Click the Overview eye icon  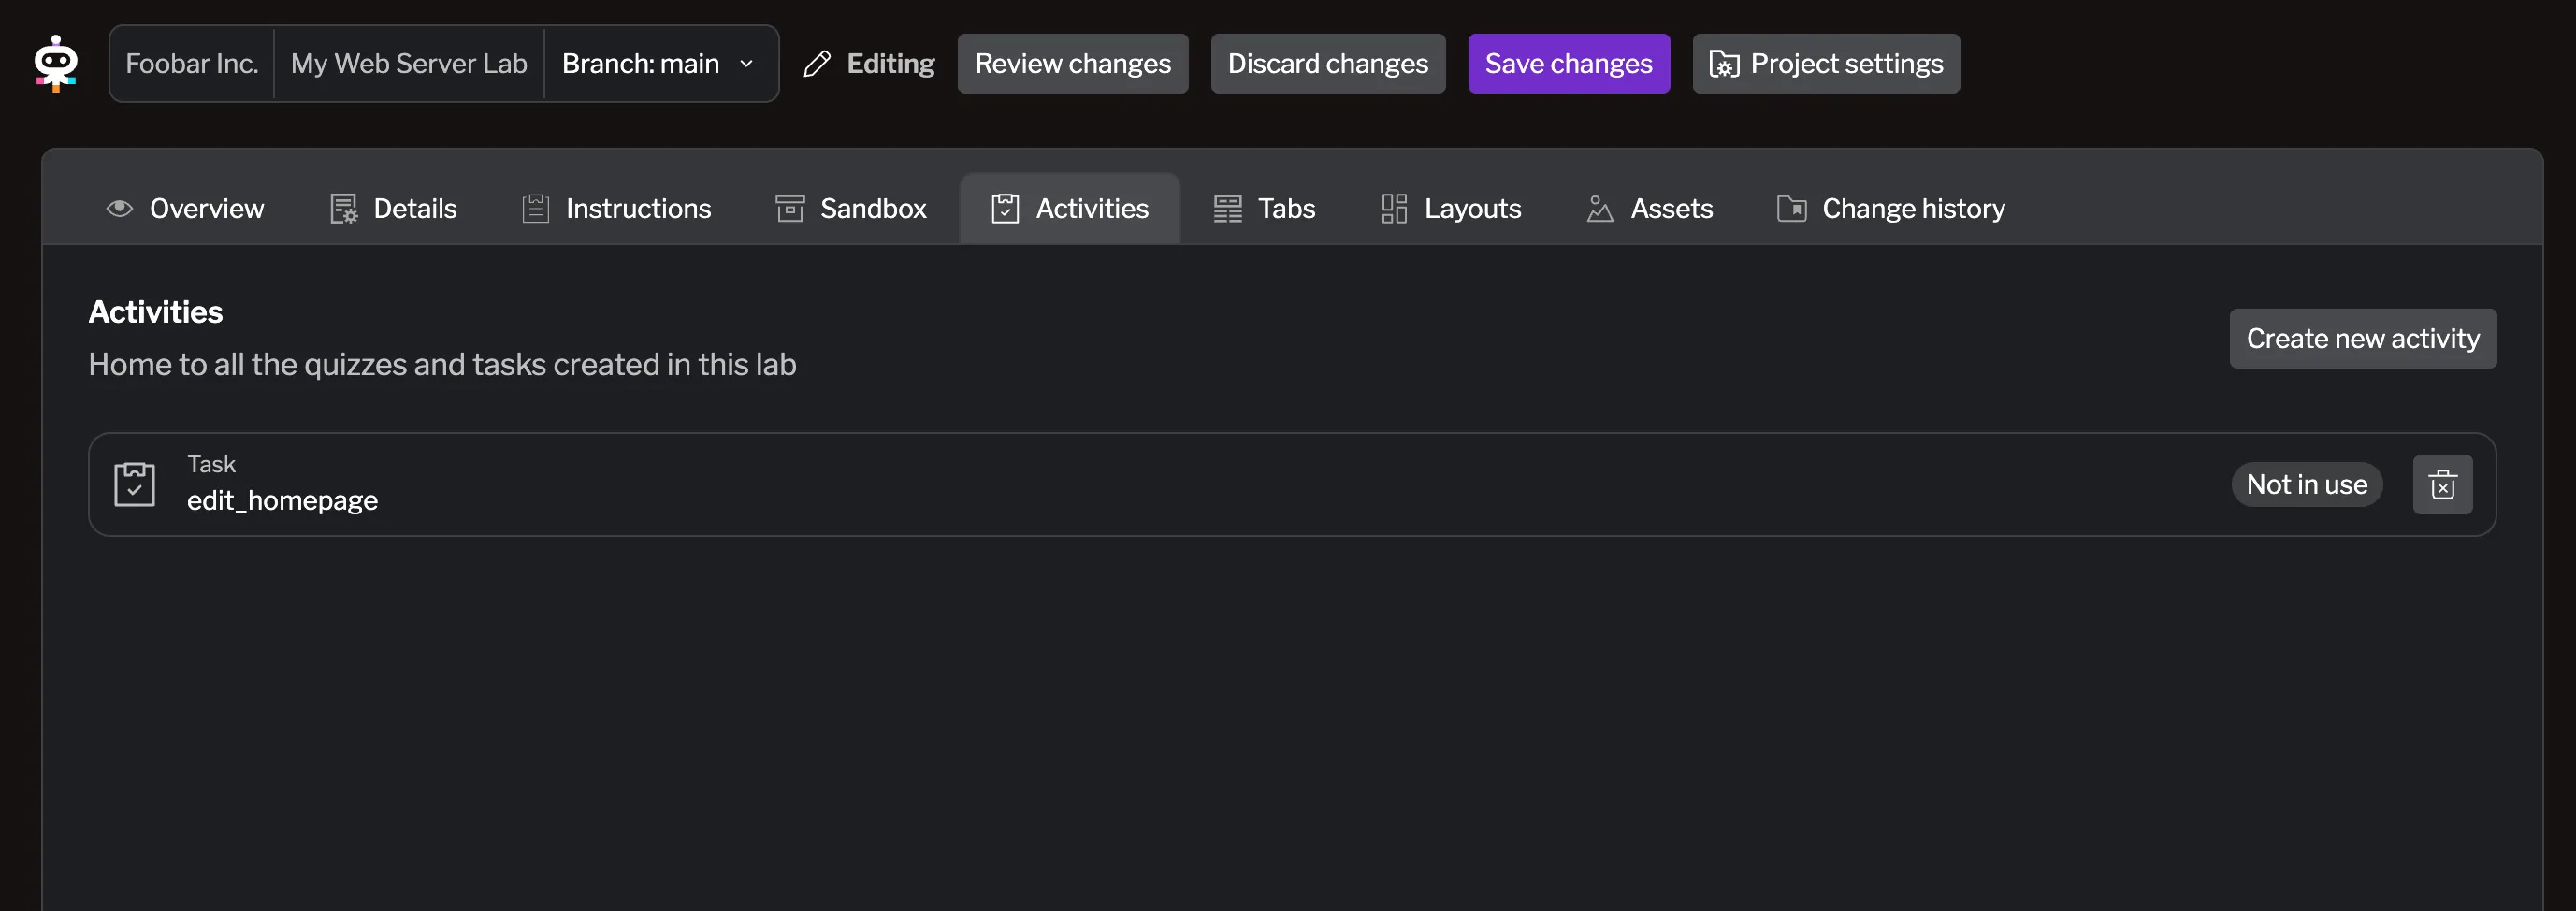(x=119, y=208)
